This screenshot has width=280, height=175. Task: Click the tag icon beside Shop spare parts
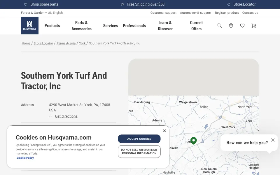tap(26, 4)
